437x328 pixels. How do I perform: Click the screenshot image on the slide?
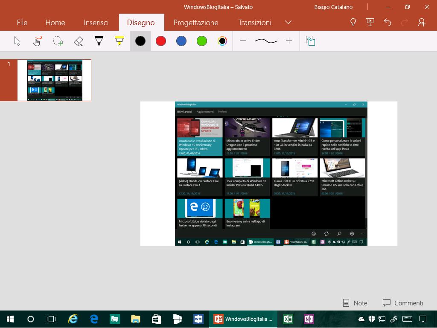pyautogui.click(x=271, y=174)
